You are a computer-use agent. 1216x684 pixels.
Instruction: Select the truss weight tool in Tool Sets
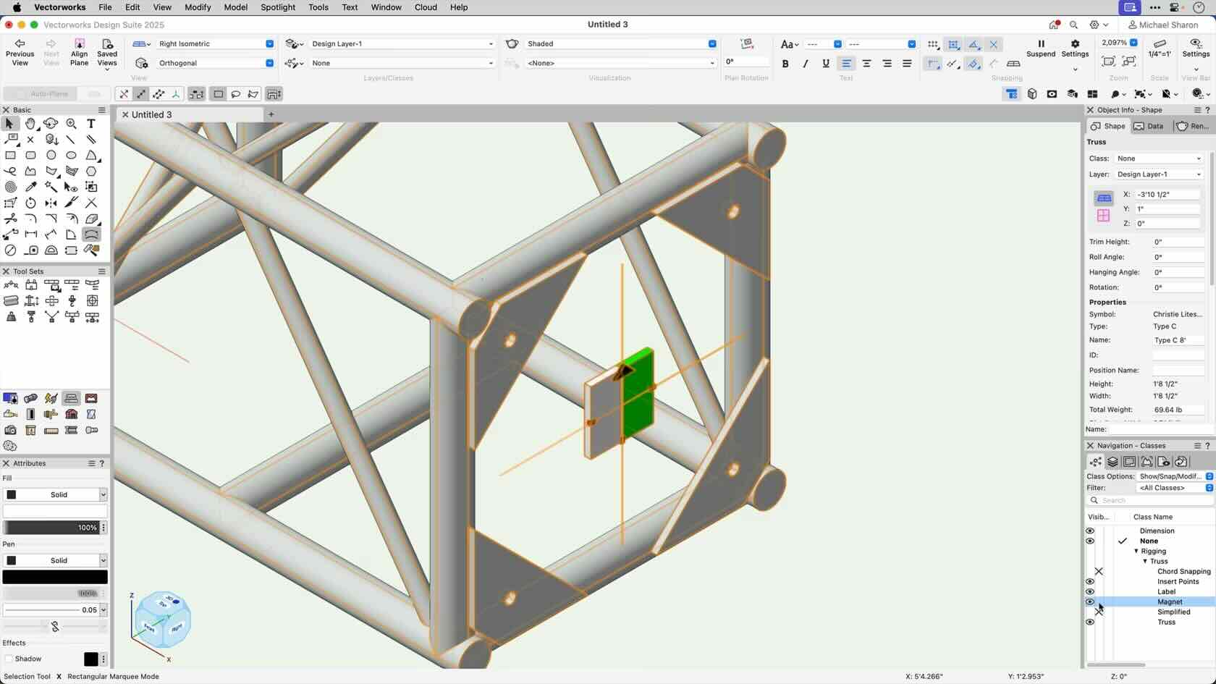[10, 317]
